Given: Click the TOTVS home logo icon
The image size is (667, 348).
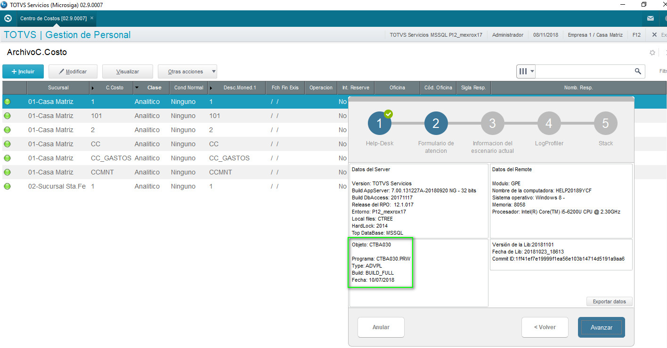Looking at the screenshot, I should [8, 18].
